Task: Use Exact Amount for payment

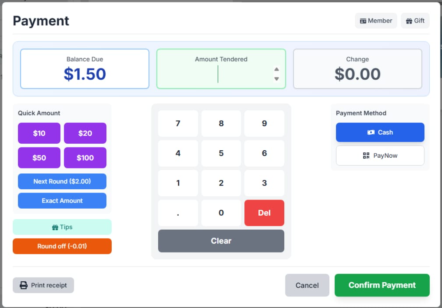Action: pyautogui.click(x=62, y=200)
